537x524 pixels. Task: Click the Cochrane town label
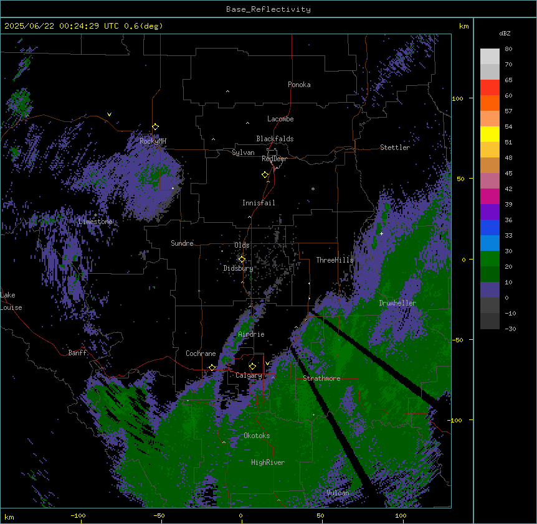tap(201, 353)
